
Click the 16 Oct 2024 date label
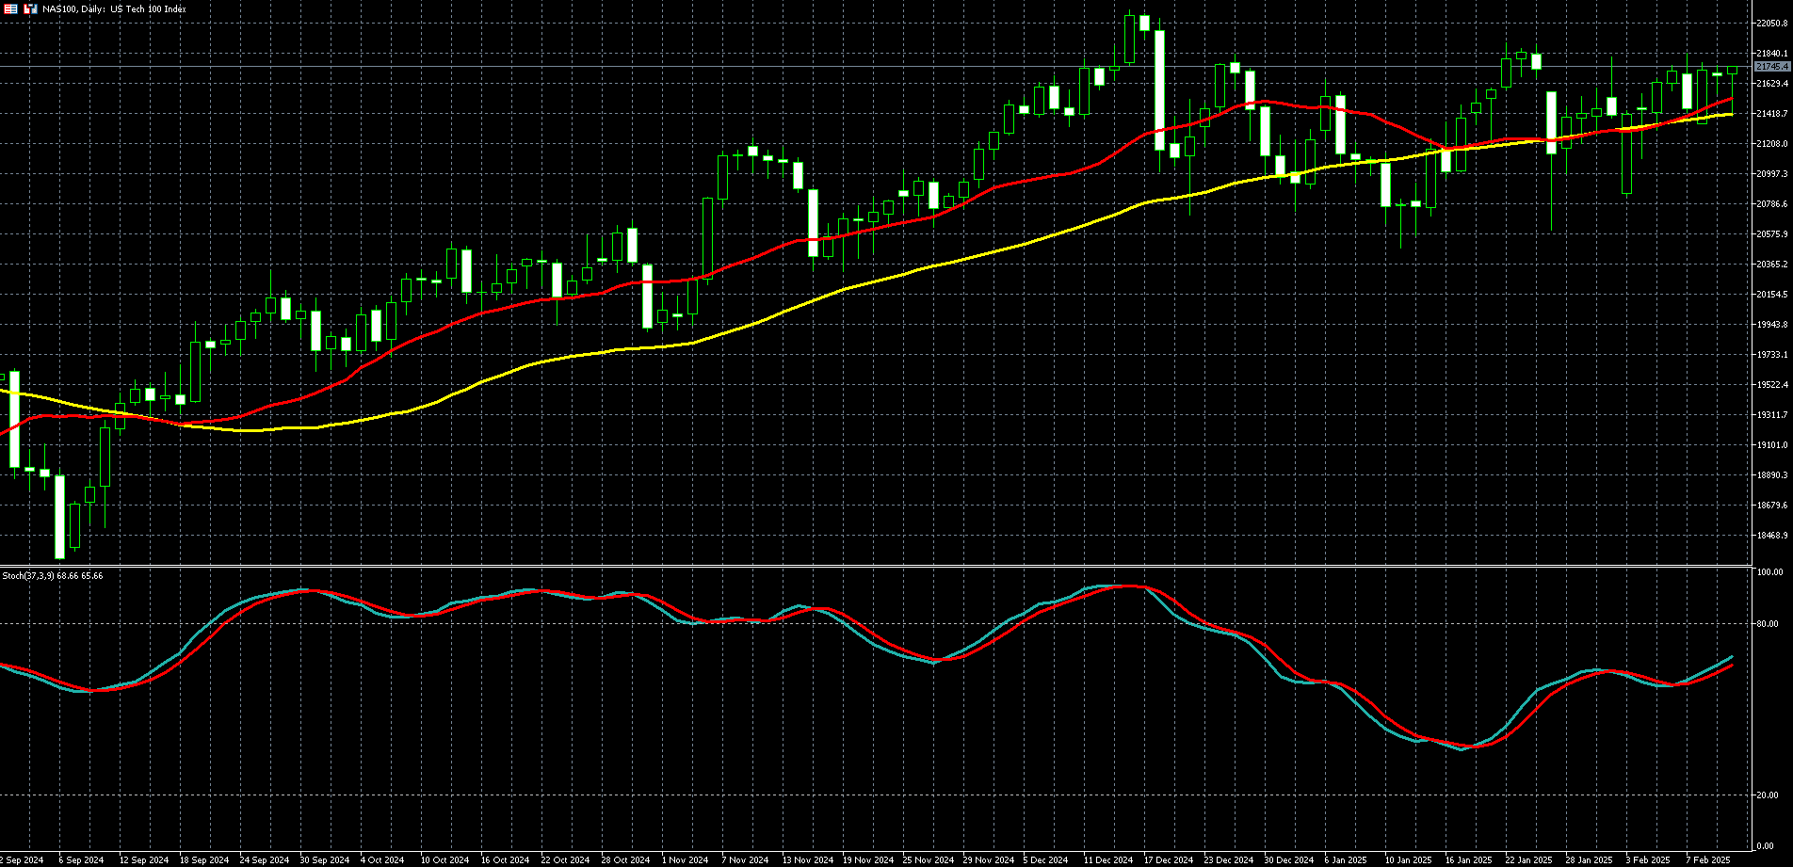505,860
